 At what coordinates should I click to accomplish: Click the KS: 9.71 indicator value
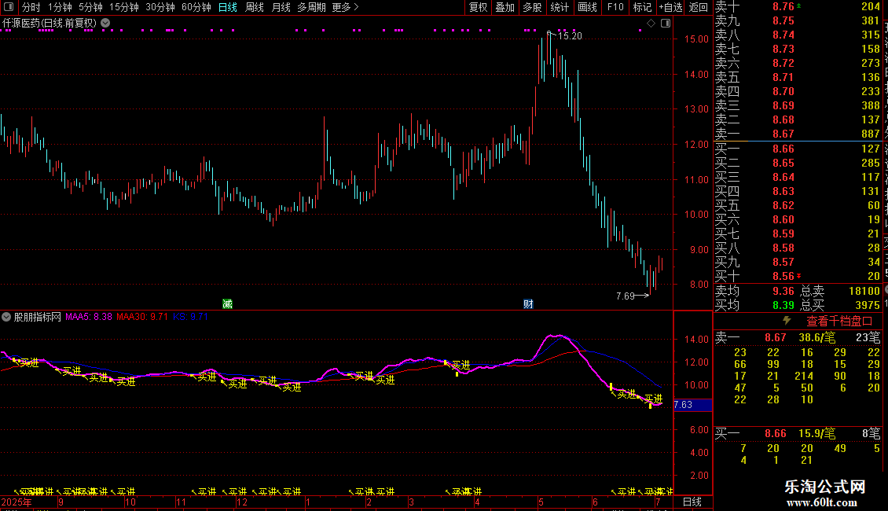(x=191, y=318)
